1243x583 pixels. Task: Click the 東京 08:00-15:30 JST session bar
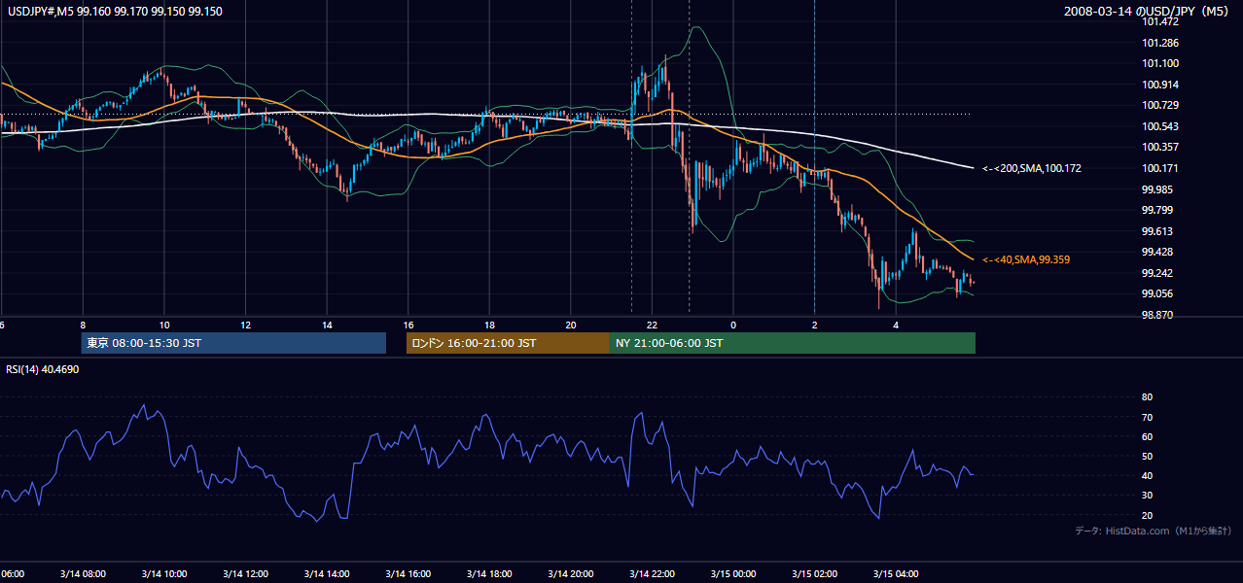click(233, 343)
